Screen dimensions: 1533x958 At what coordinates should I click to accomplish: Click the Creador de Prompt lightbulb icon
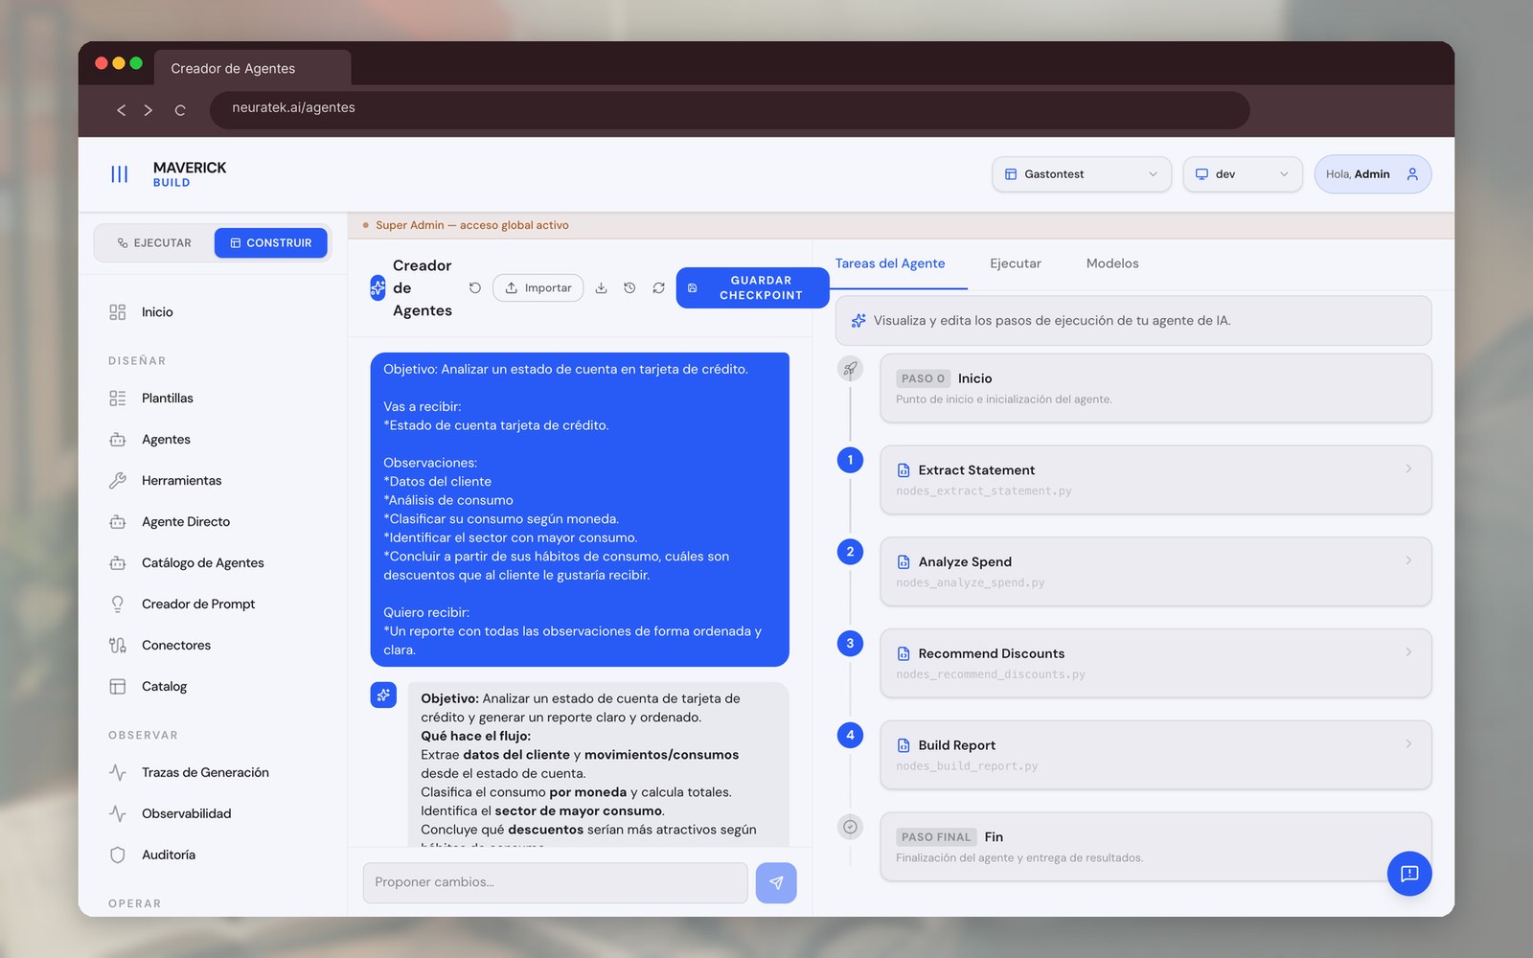[x=118, y=604]
